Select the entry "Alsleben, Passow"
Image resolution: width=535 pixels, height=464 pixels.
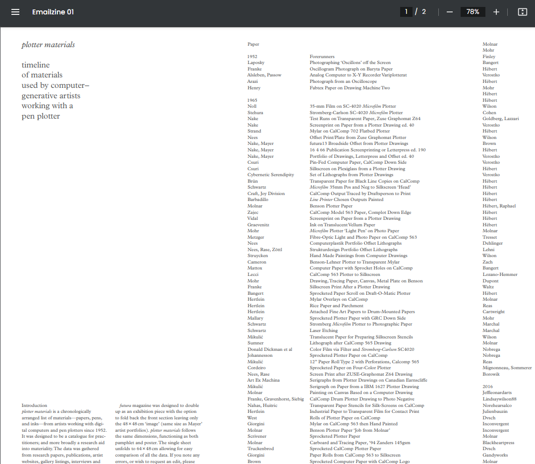tap(264, 75)
